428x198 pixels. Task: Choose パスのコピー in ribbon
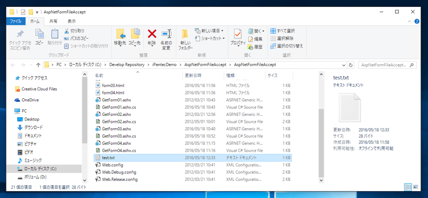76,38
